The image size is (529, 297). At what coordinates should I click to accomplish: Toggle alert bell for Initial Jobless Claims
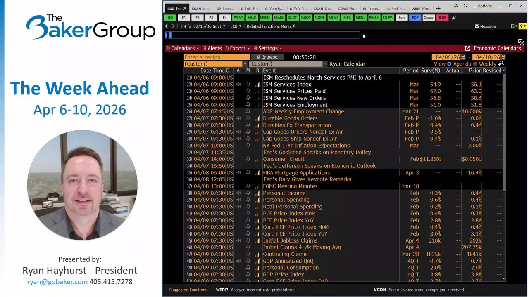click(x=248, y=240)
